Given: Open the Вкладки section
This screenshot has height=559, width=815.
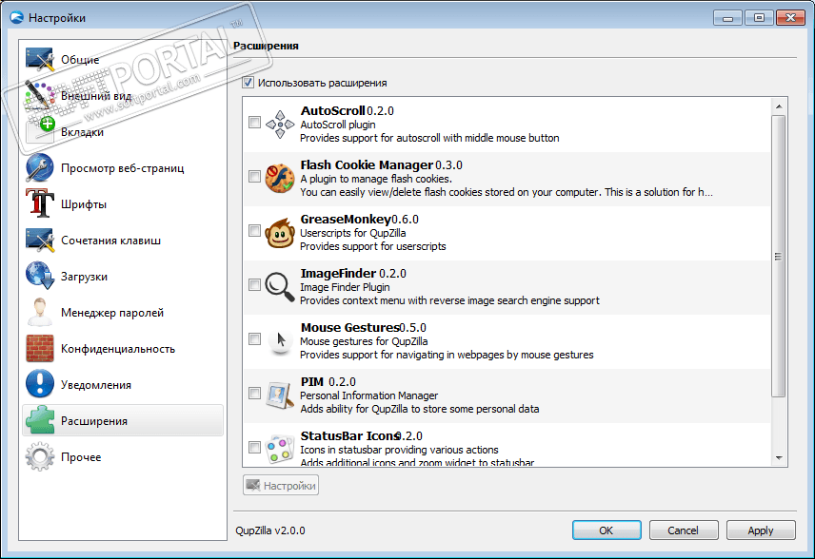Looking at the screenshot, I should pyautogui.click(x=123, y=132).
